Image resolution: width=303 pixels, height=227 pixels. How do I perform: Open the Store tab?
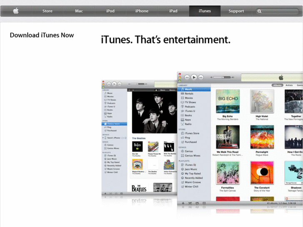pos(48,11)
